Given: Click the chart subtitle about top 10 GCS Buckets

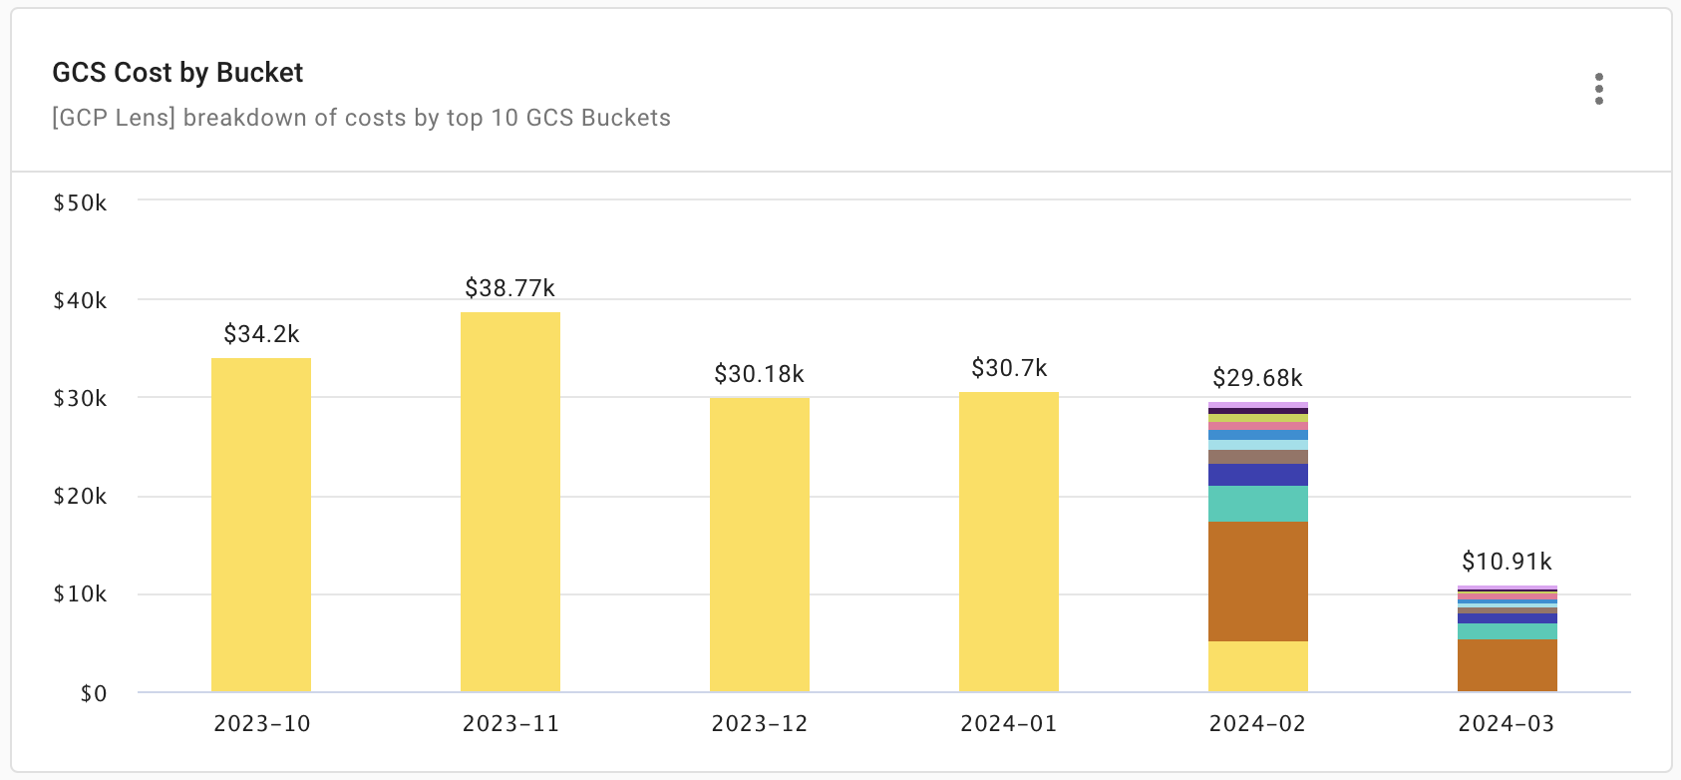Looking at the screenshot, I should 361,118.
